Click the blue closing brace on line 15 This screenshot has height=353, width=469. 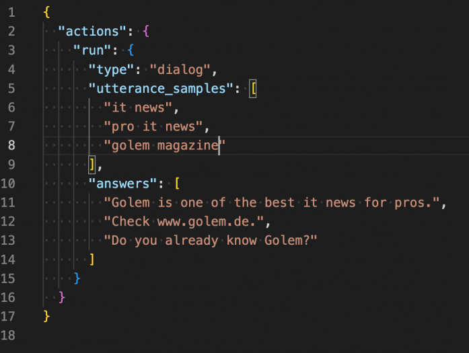pyautogui.click(x=77, y=278)
